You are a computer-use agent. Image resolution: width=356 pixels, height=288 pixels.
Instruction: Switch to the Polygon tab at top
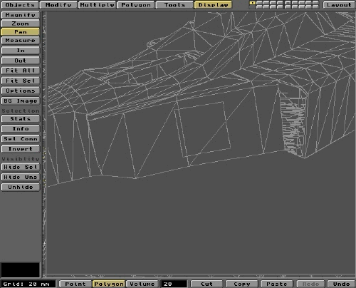click(x=136, y=5)
